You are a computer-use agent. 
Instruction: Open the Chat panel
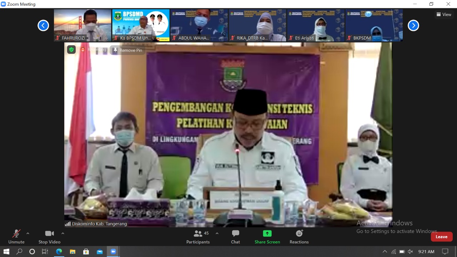[x=235, y=237]
